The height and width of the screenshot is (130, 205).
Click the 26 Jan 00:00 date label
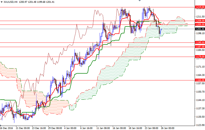(167, 128)
